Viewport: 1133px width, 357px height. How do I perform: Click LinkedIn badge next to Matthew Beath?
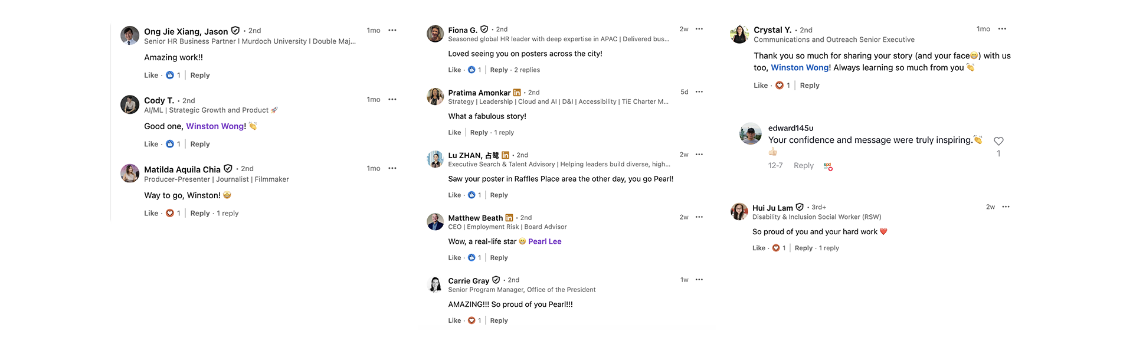click(509, 218)
